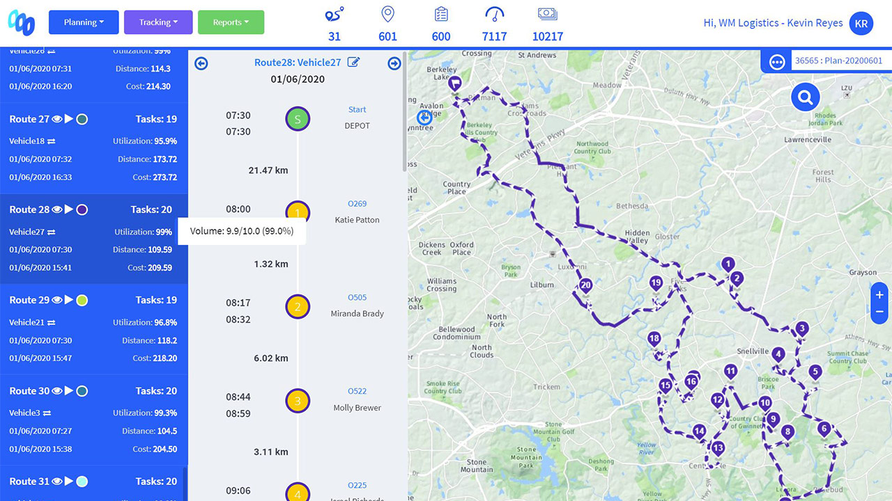This screenshot has height=501, width=892.
Task: Click map stop marker 18
Action: 654,340
